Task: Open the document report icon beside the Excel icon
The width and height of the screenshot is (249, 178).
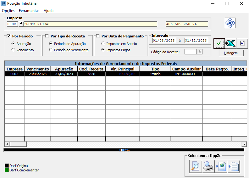Action: coord(242,43)
